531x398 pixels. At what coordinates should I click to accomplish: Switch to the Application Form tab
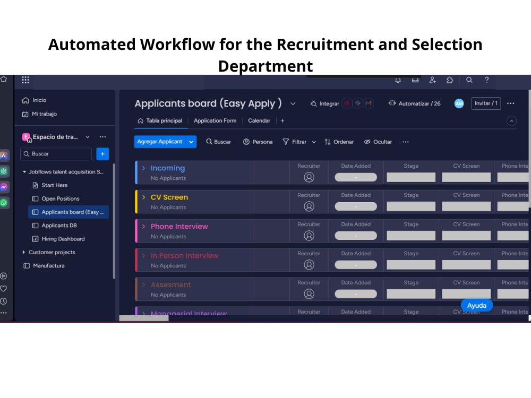tap(215, 120)
